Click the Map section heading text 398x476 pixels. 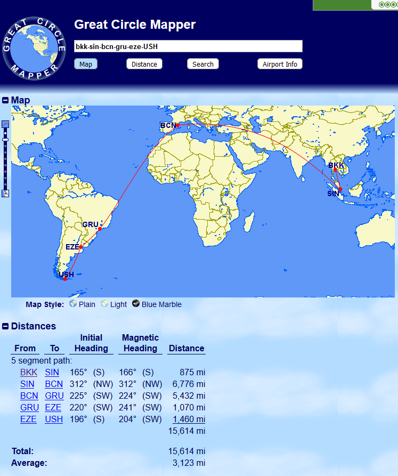20,100
